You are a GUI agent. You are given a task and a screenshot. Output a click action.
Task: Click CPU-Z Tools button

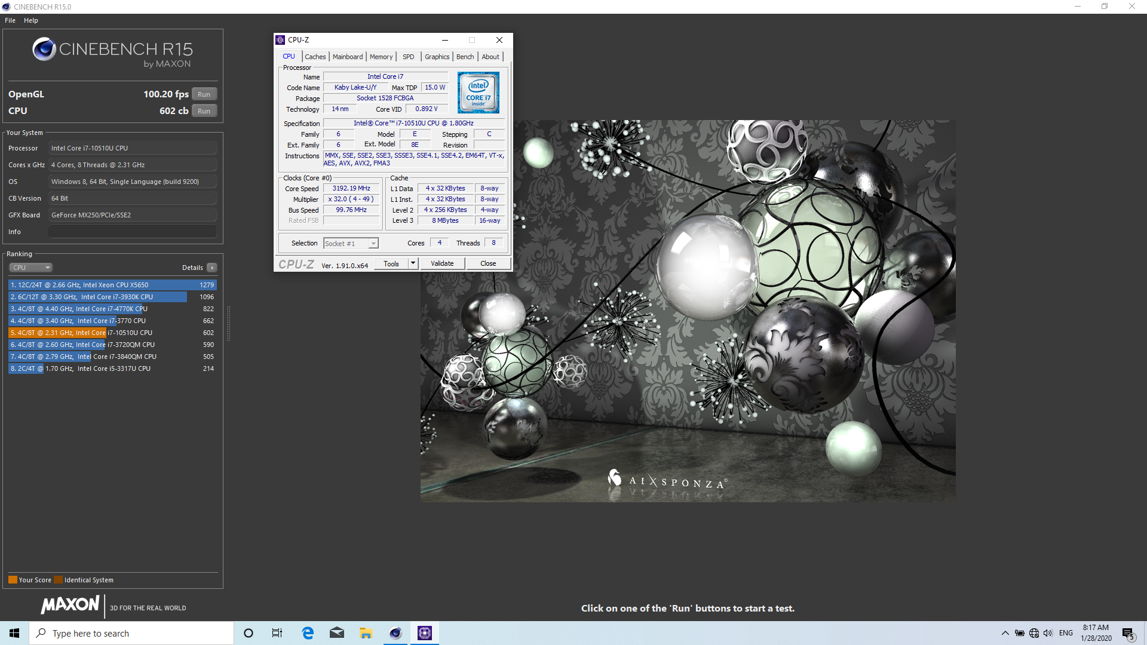391,263
